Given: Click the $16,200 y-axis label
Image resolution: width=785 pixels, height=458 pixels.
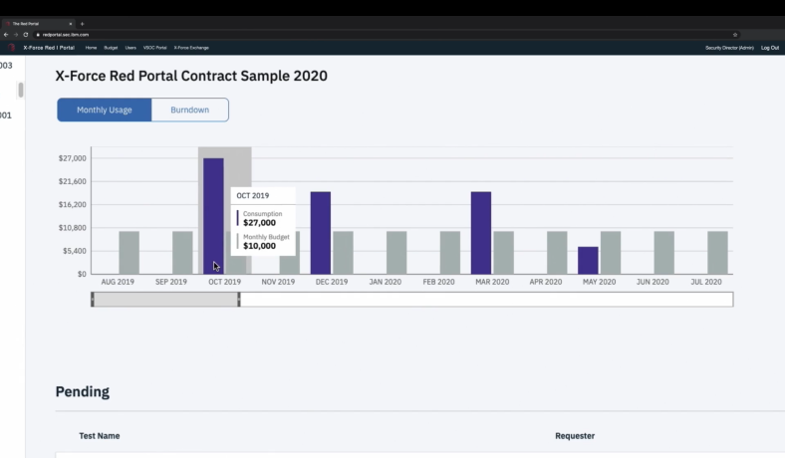Looking at the screenshot, I should tap(72, 204).
